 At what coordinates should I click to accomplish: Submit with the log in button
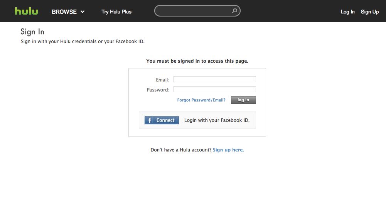click(x=243, y=100)
